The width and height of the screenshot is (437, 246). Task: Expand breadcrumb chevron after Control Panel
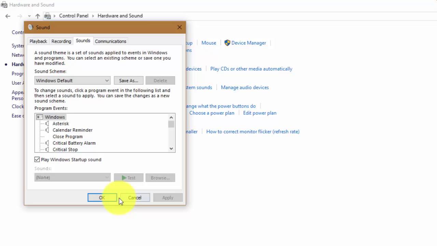93,16
